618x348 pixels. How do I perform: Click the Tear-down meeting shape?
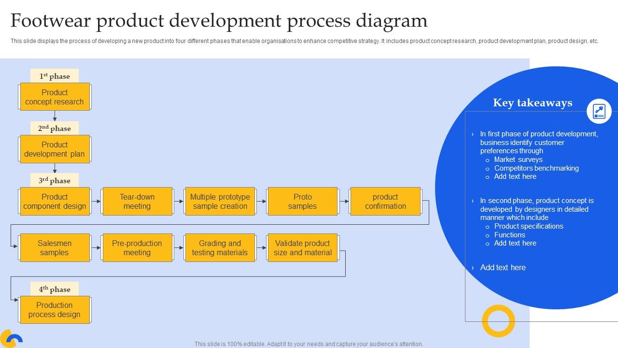coord(137,201)
